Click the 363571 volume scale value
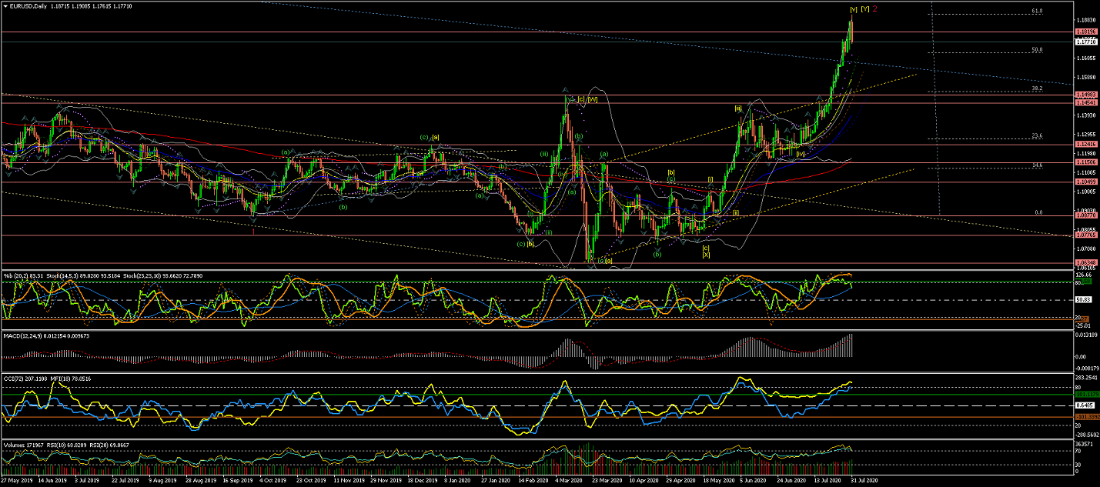 click(x=1085, y=445)
